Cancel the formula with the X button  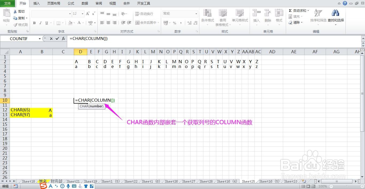[51, 39]
